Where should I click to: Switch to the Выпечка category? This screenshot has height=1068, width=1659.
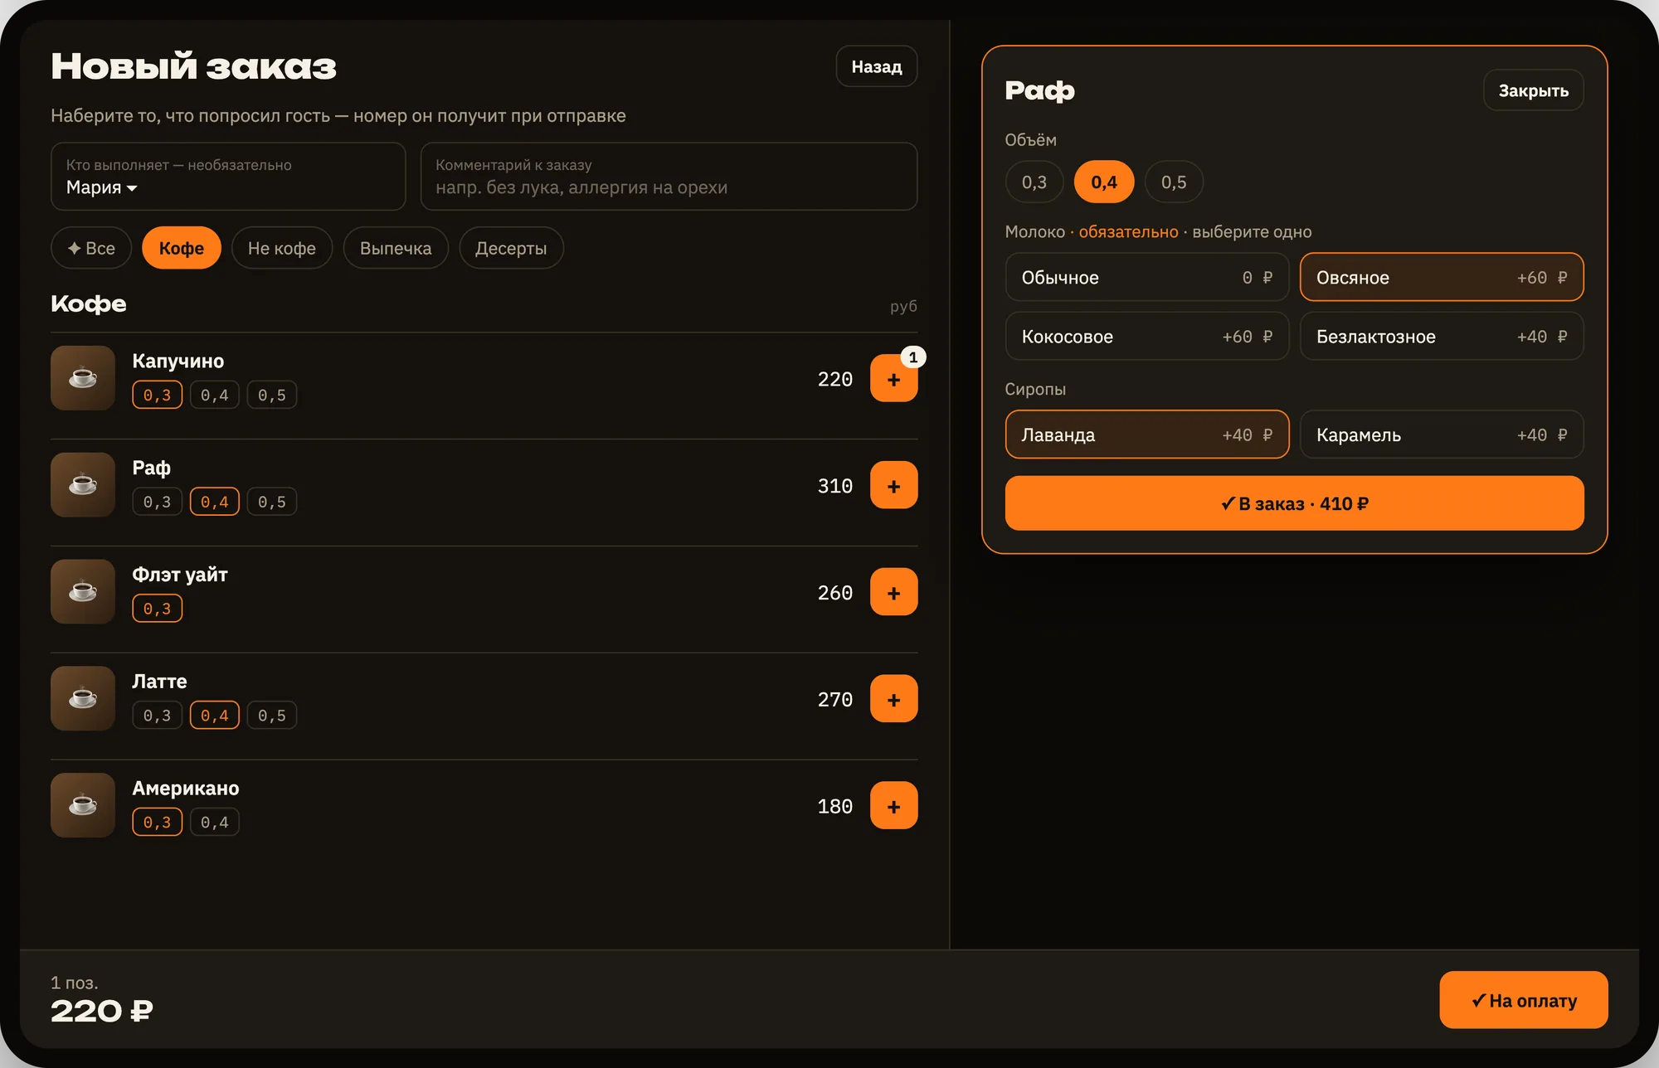coord(396,248)
